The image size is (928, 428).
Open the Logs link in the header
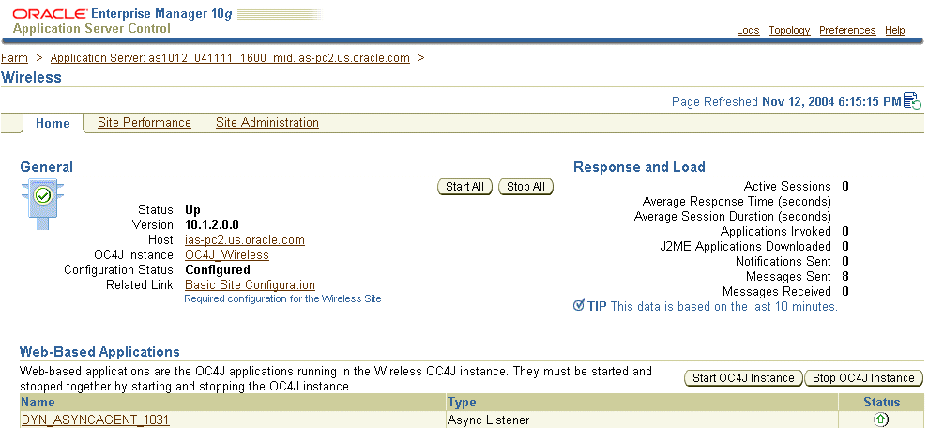pos(748,30)
